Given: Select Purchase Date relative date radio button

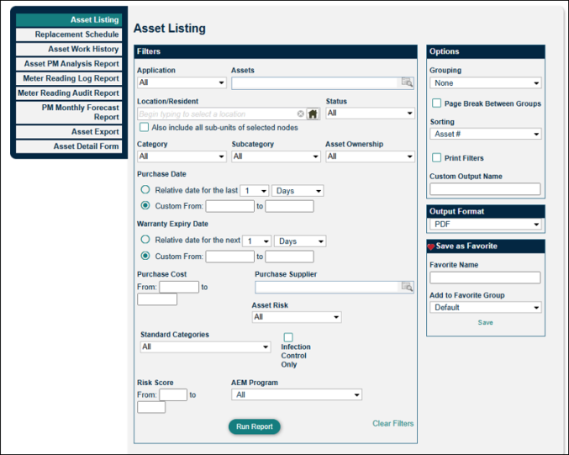Looking at the screenshot, I should (145, 189).
